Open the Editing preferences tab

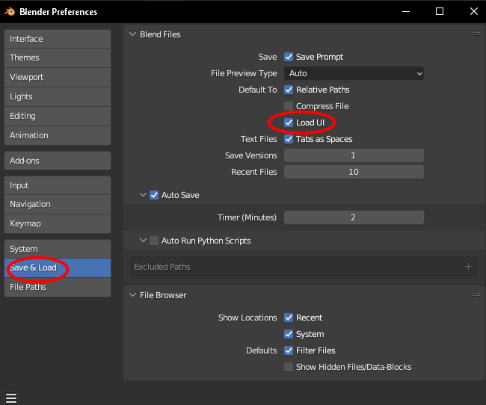[x=58, y=117]
